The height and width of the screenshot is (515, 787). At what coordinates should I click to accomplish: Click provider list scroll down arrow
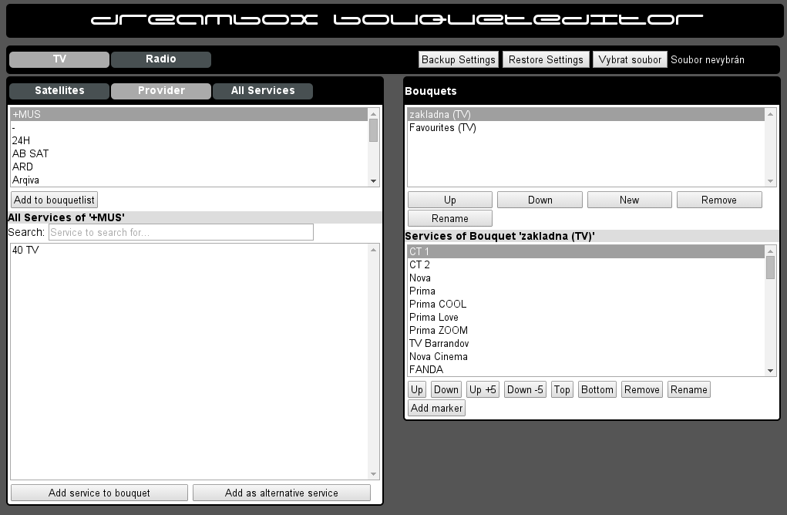(373, 180)
